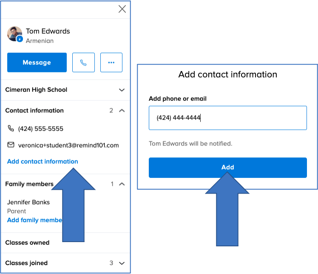The height and width of the screenshot is (274, 318).
Task: Collapse the Contact information section
Action: (122, 111)
